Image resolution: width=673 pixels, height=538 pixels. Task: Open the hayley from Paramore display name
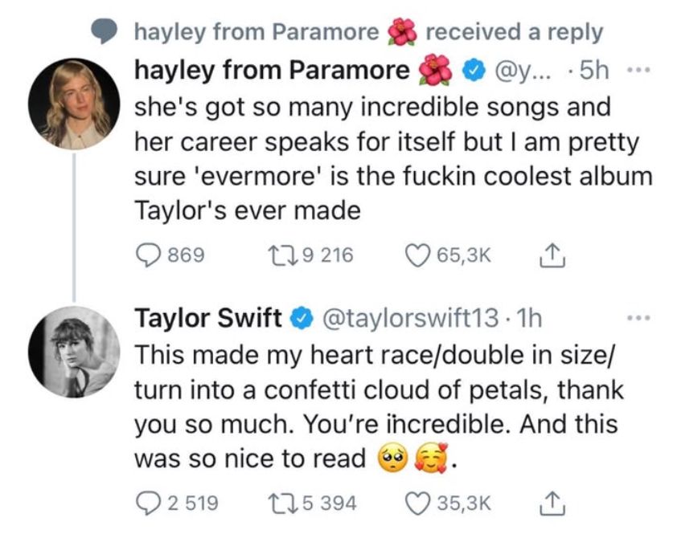click(x=272, y=70)
